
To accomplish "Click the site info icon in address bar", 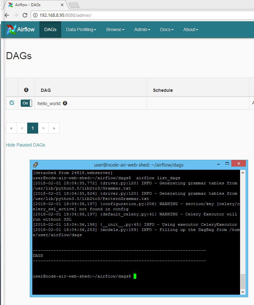I will (35, 15).
